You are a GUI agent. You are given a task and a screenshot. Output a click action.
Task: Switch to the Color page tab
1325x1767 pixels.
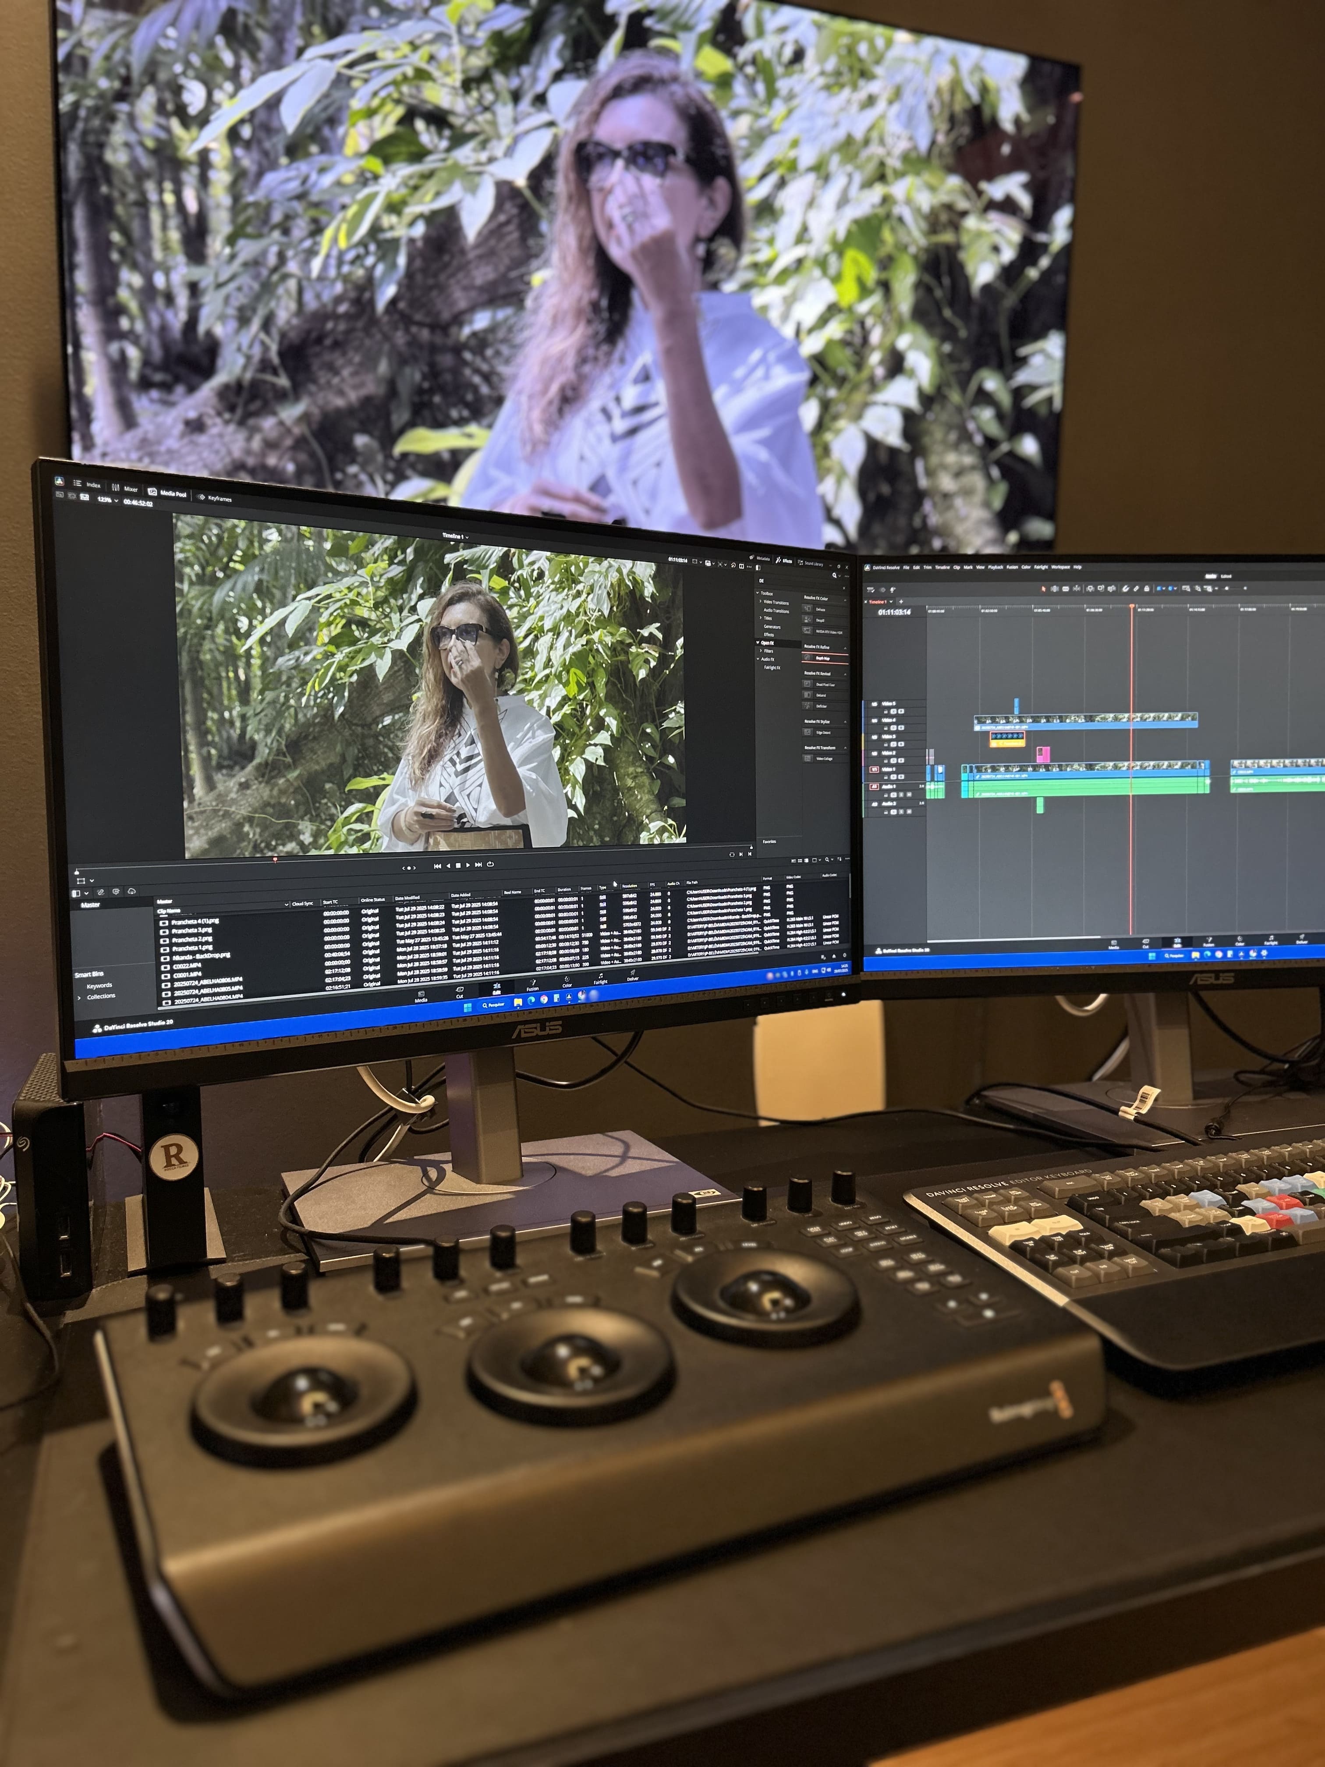coord(567,983)
